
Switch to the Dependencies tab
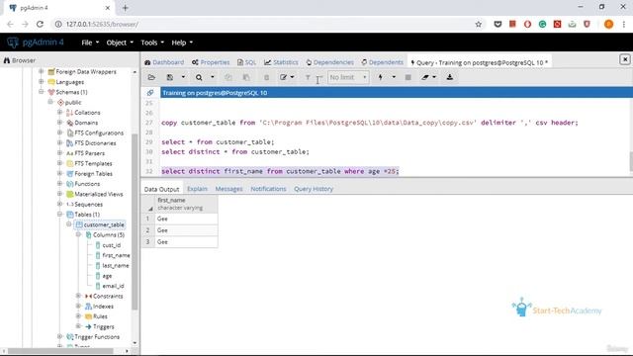329,62
